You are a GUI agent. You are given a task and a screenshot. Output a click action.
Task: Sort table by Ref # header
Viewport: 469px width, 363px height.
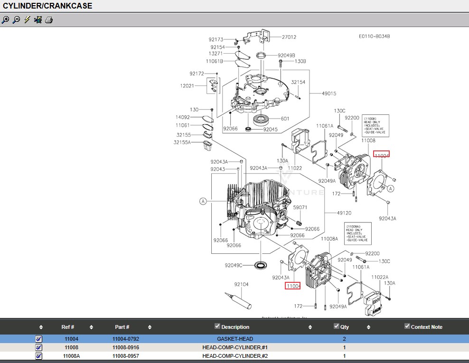point(67,327)
